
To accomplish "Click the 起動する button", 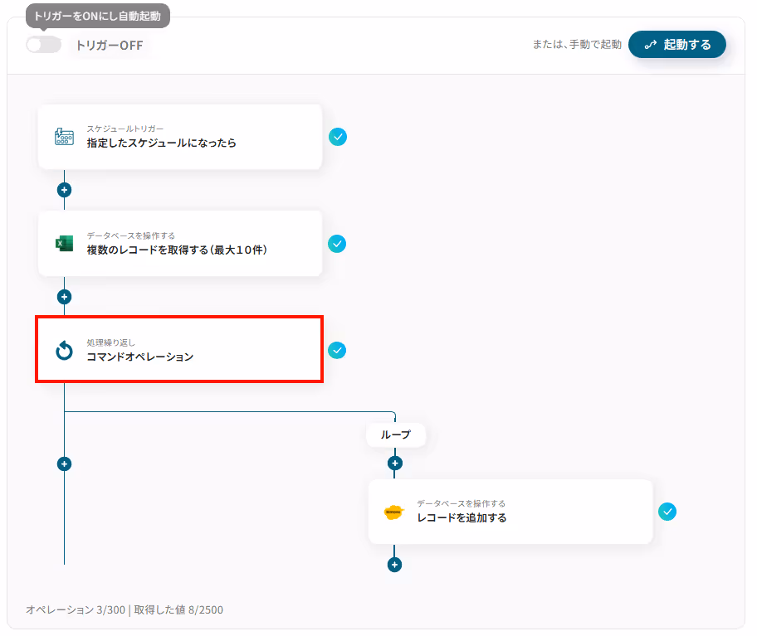I will (x=676, y=44).
